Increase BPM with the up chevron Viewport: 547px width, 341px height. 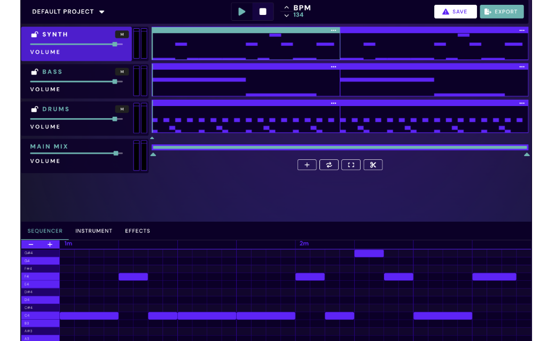286,7
